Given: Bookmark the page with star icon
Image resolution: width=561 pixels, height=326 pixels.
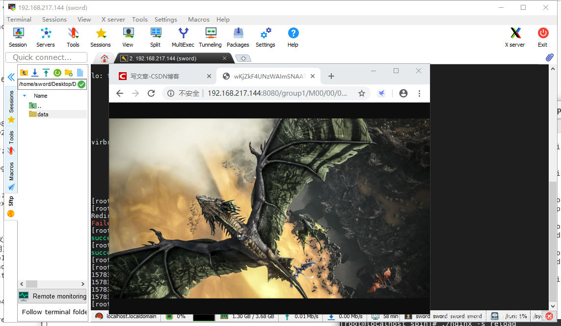Looking at the screenshot, I should (362, 93).
